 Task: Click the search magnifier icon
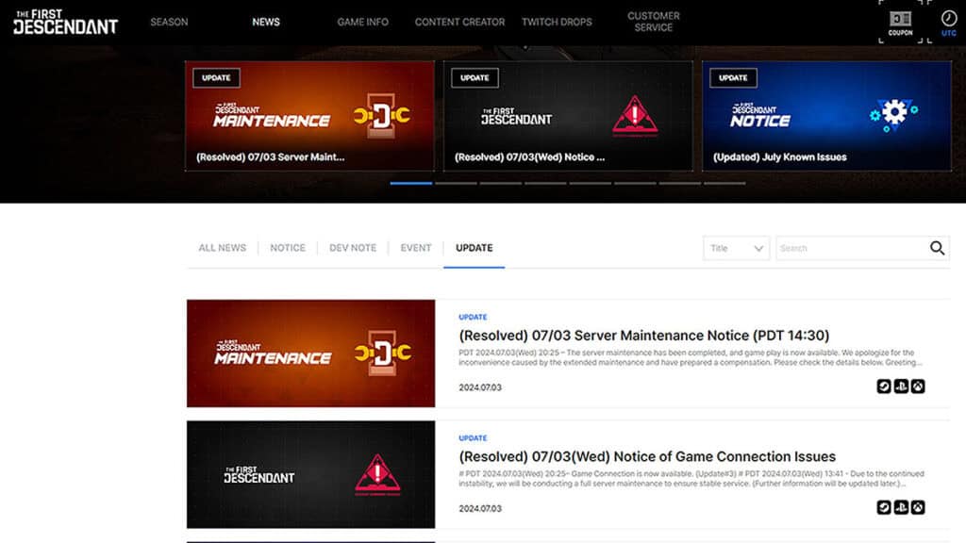tap(938, 248)
